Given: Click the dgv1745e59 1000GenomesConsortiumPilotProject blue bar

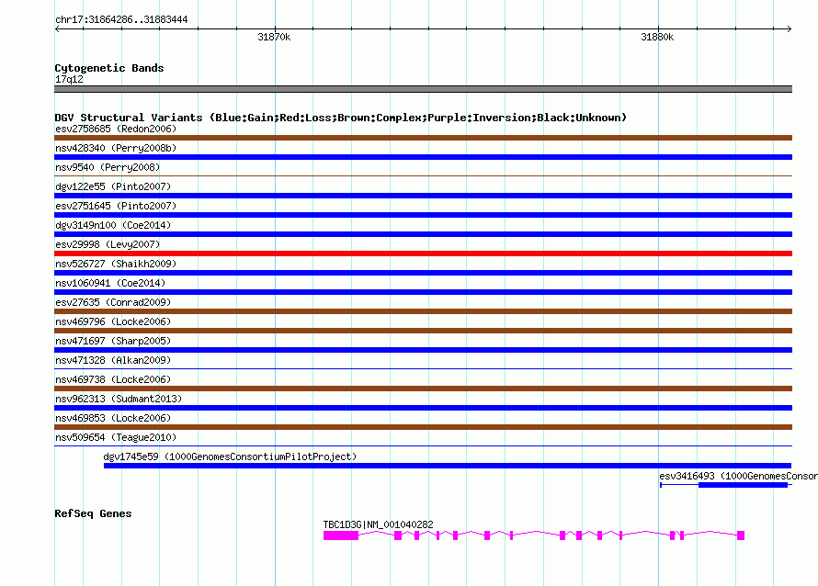Looking at the screenshot, I should tap(448, 466).
